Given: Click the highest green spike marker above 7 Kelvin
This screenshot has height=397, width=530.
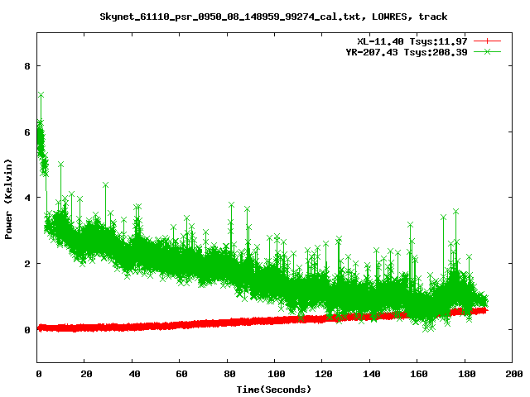Looking at the screenshot, I should point(41,95).
